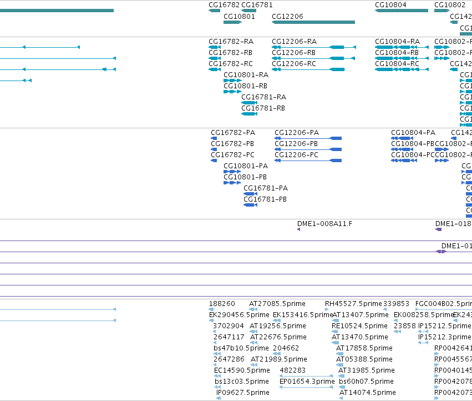
Task: Select the AT19256.5prime EST label
Action: pos(278,326)
